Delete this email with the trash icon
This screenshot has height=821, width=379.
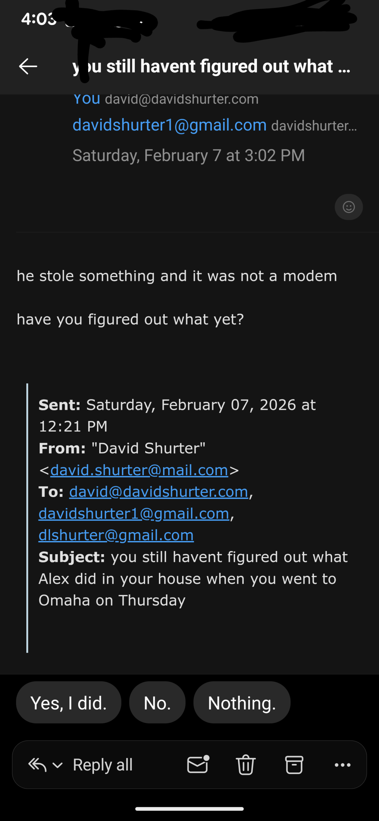pyautogui.click(x=246, y=765)
